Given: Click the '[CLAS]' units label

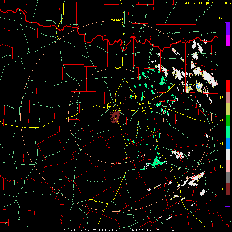Looking at the screenshot, I should (218, 18).
